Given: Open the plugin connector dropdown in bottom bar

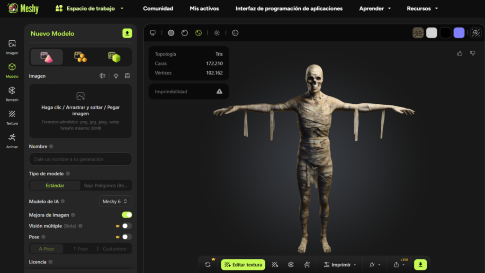Looking at the screenshot, I should click(x=375, y=264).
